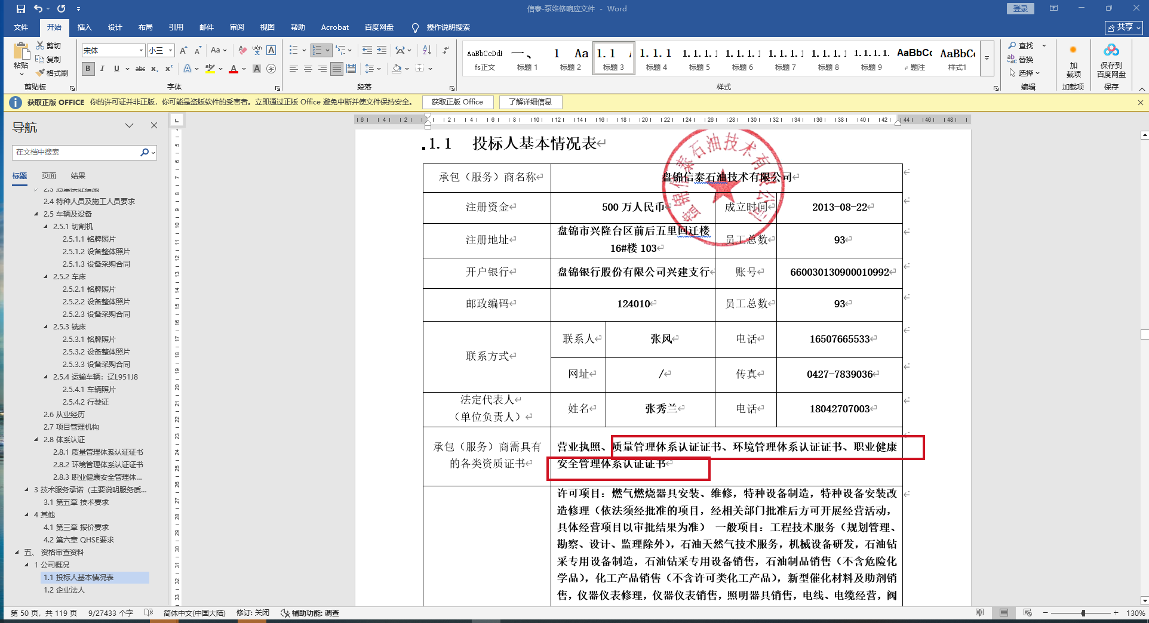This screenshot has height=623, width=1149.
Task: Collapse the 2.5 车辆及设备 heading in navigation
Action: tap(36, 214)
